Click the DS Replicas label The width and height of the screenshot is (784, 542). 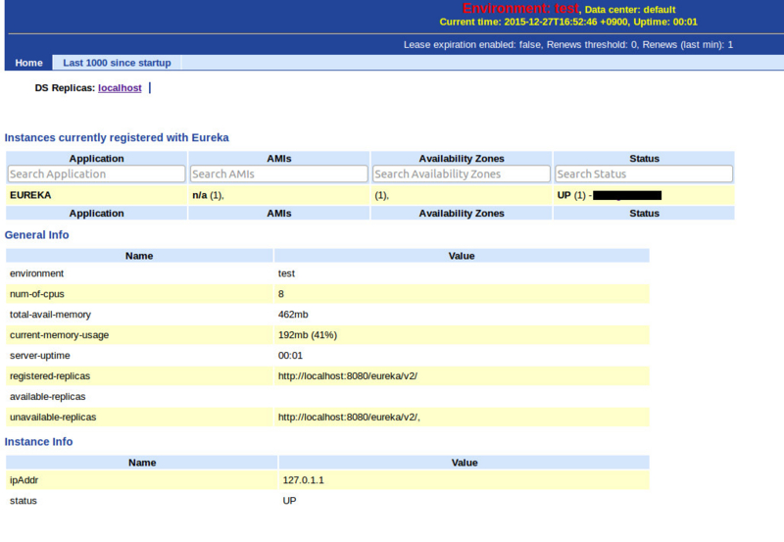(x=65, y=88)
